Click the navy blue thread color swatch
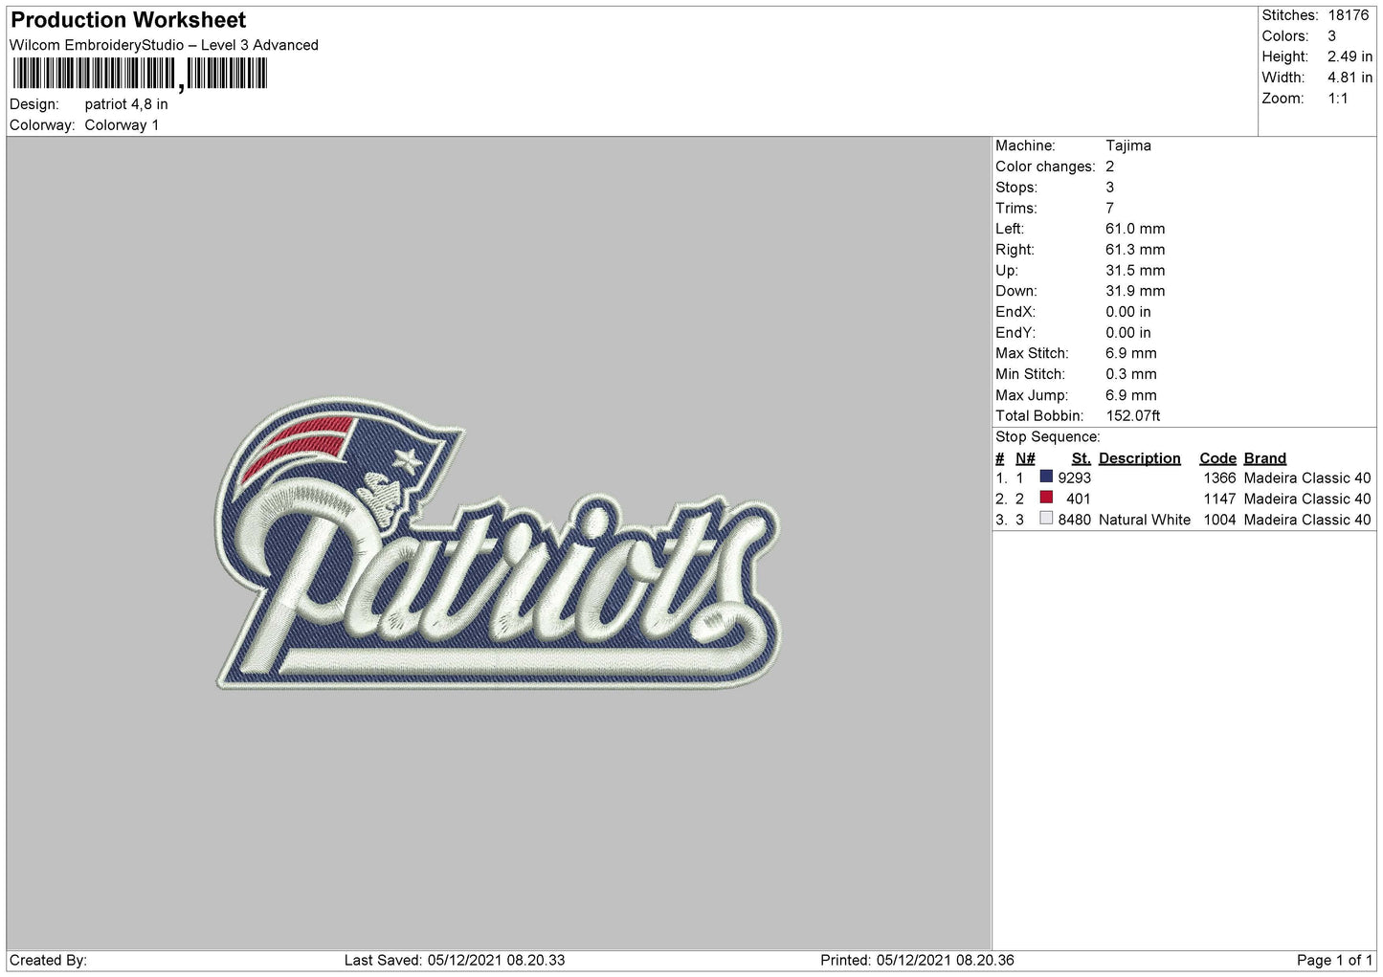The height and width of the screenshot is (977, 1383). 1046,477
